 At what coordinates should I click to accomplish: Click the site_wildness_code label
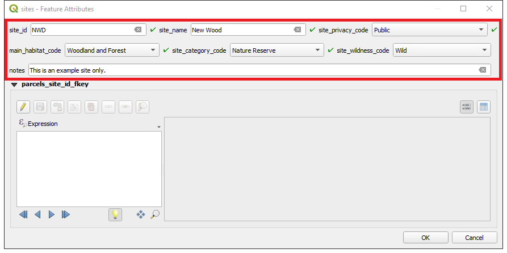click(363, 50)
